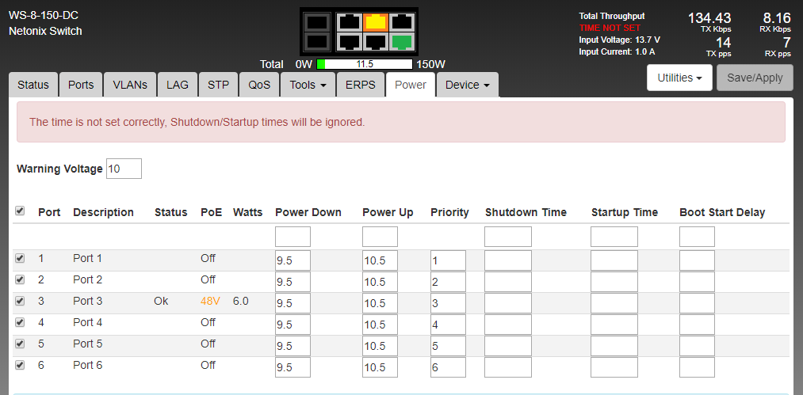Switch to the VLANs tab
The width and height of the screenshot is (803, 395).
coord(130,85)
